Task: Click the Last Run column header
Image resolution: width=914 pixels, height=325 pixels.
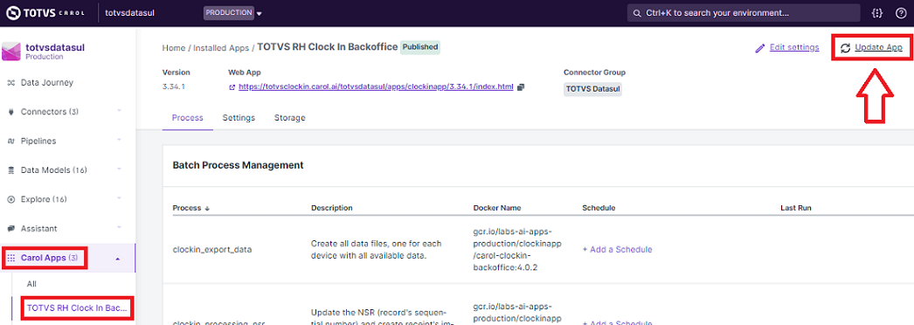Action: click(796, 208)
